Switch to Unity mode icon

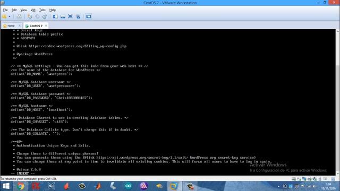(78, 16)
